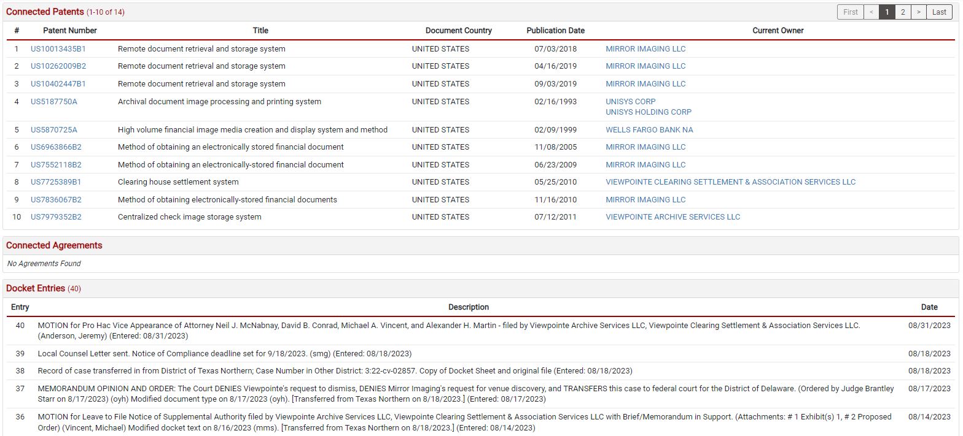Screen dimensions: 963x436
Task: Click the docket Entry column header
Action: coord(20,307)
